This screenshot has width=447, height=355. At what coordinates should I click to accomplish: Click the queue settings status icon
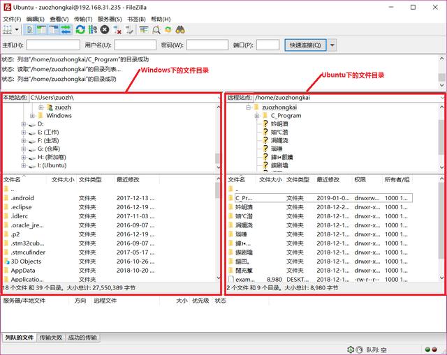pos(351,349)
